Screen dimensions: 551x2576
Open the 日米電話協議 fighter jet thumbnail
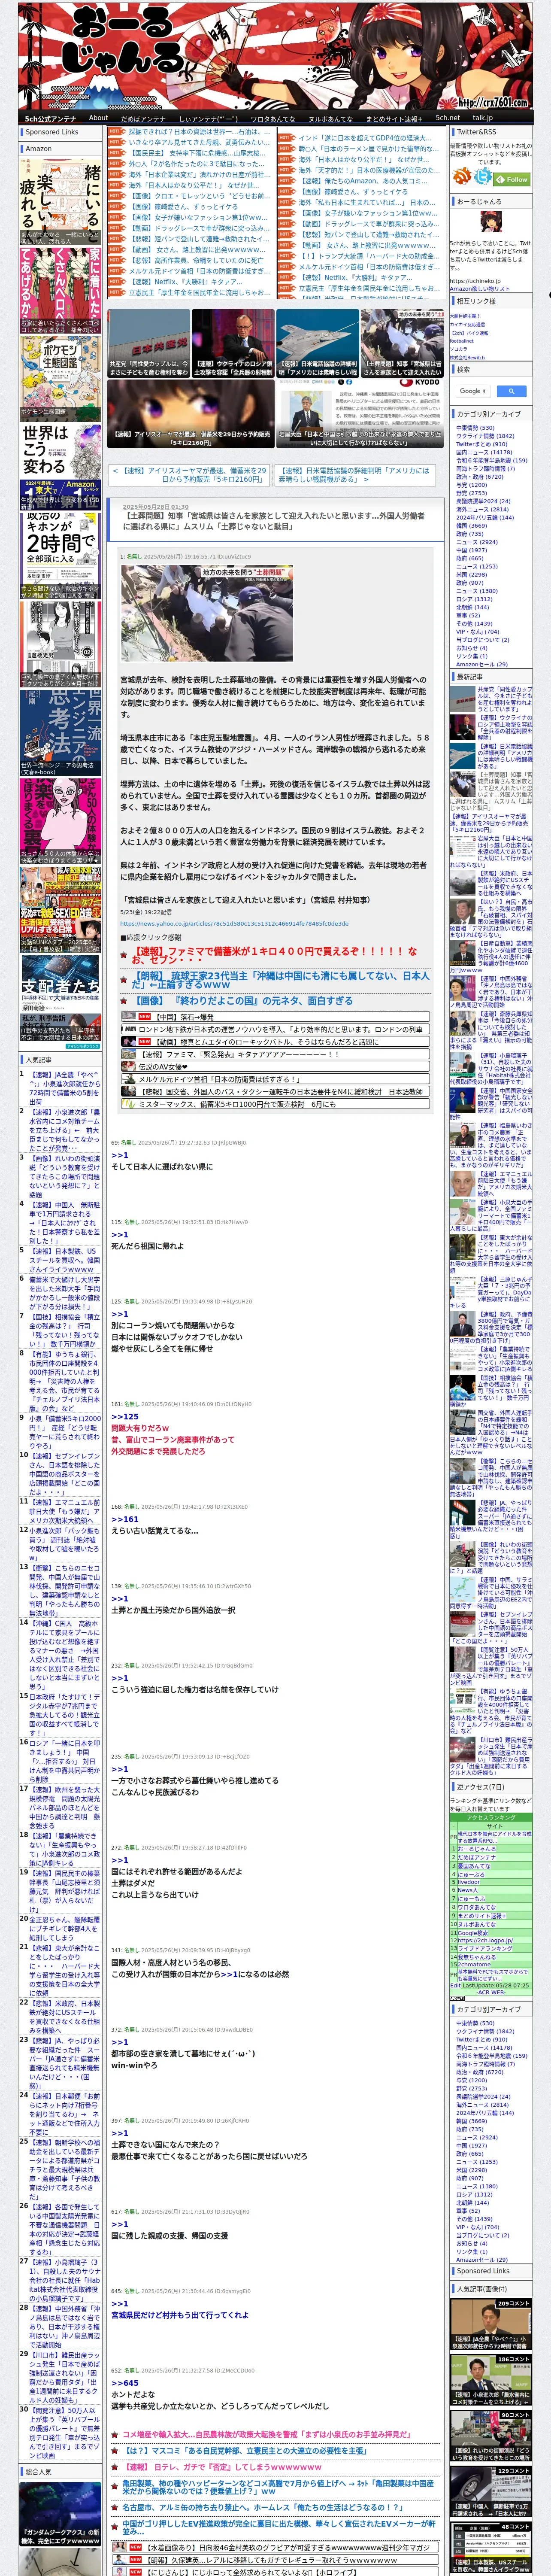coord(317,343)
